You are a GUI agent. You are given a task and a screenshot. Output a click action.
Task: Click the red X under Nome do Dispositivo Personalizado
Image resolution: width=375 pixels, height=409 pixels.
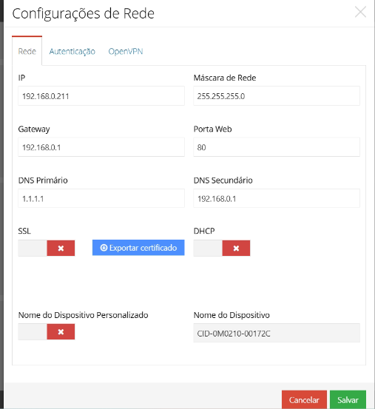pyautogui.click(x=61, y=332)
